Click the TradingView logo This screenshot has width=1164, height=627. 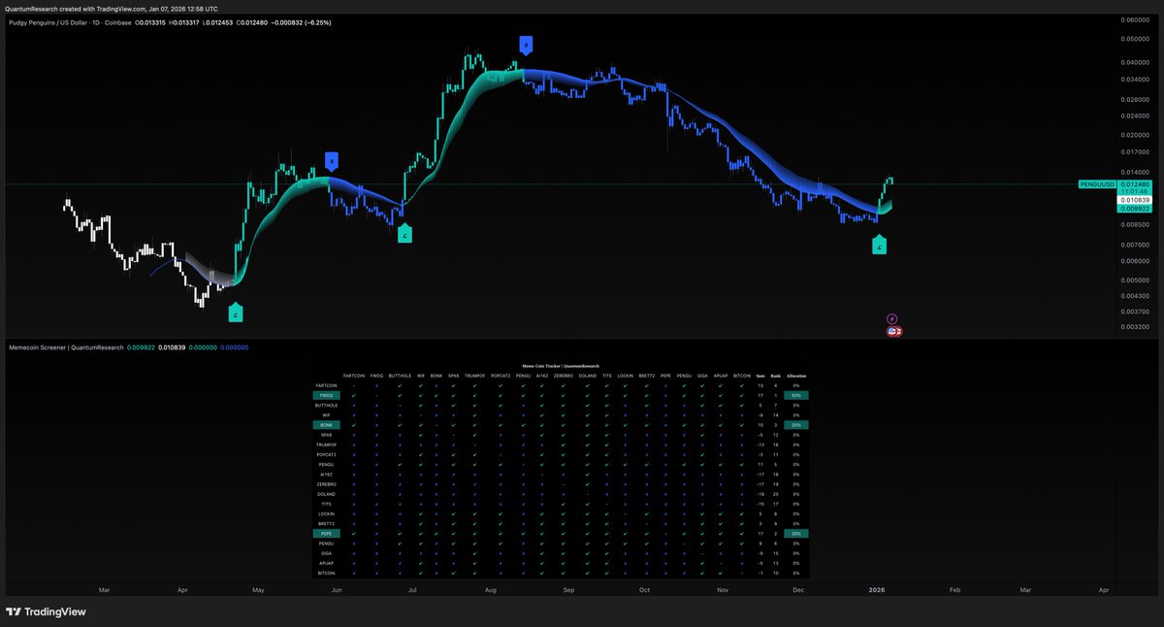(x=46, y=611)
